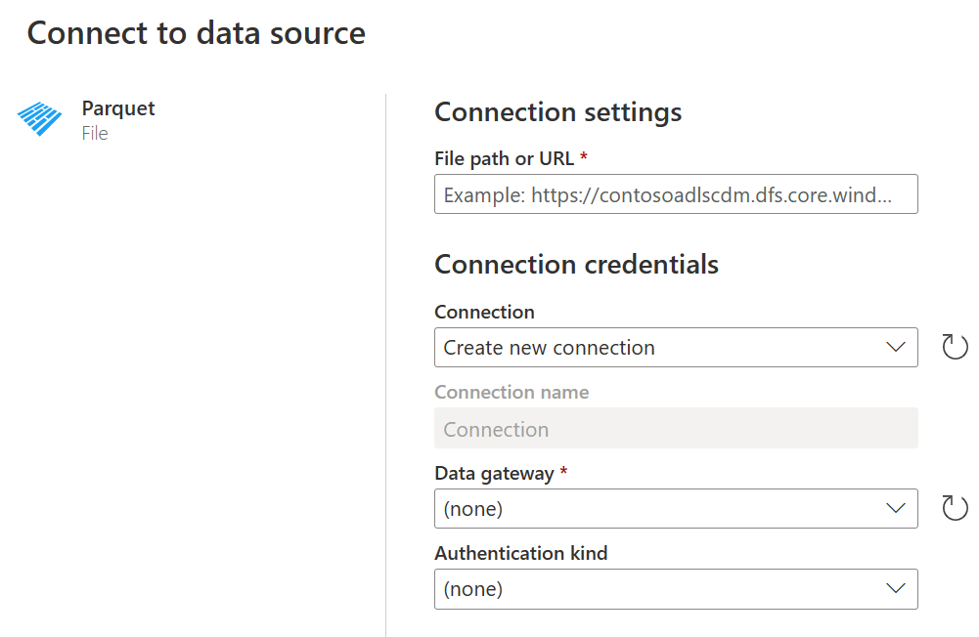Image resolution: width=979 pixels, height=637 pixels.
Task: Click the 'Connect to data source' title
Action: [196, 33]
